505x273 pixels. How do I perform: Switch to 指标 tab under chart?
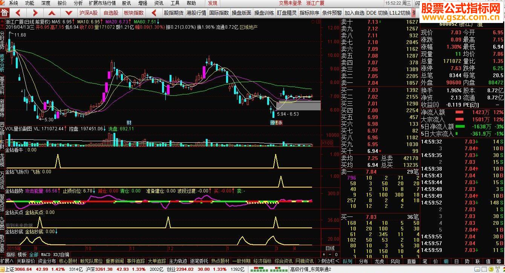[11, 255]
